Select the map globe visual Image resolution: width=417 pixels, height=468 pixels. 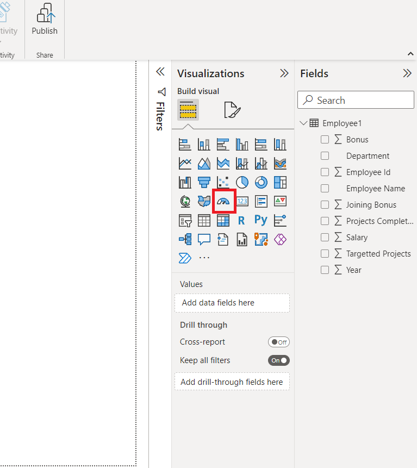coord(185,201)
